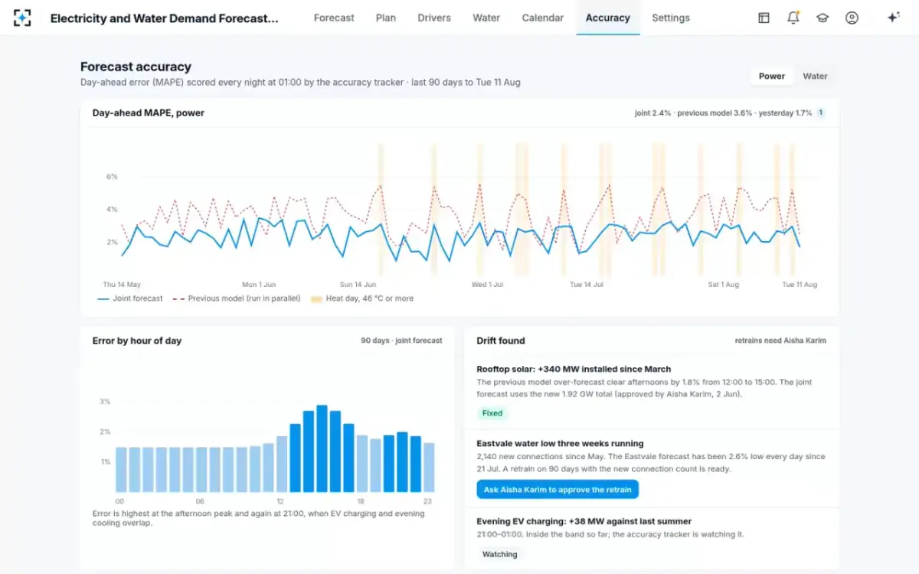The width and height of the screenshot is (919, 574).
Task: Click the Watching status badge
Action: click(500, 554)
